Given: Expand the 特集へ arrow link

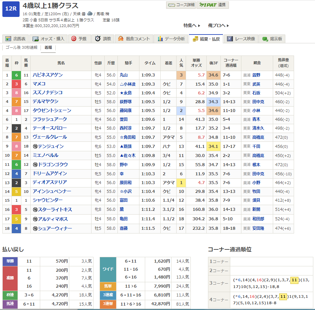Looking at the screenshot, I should [x=192, y=25].
